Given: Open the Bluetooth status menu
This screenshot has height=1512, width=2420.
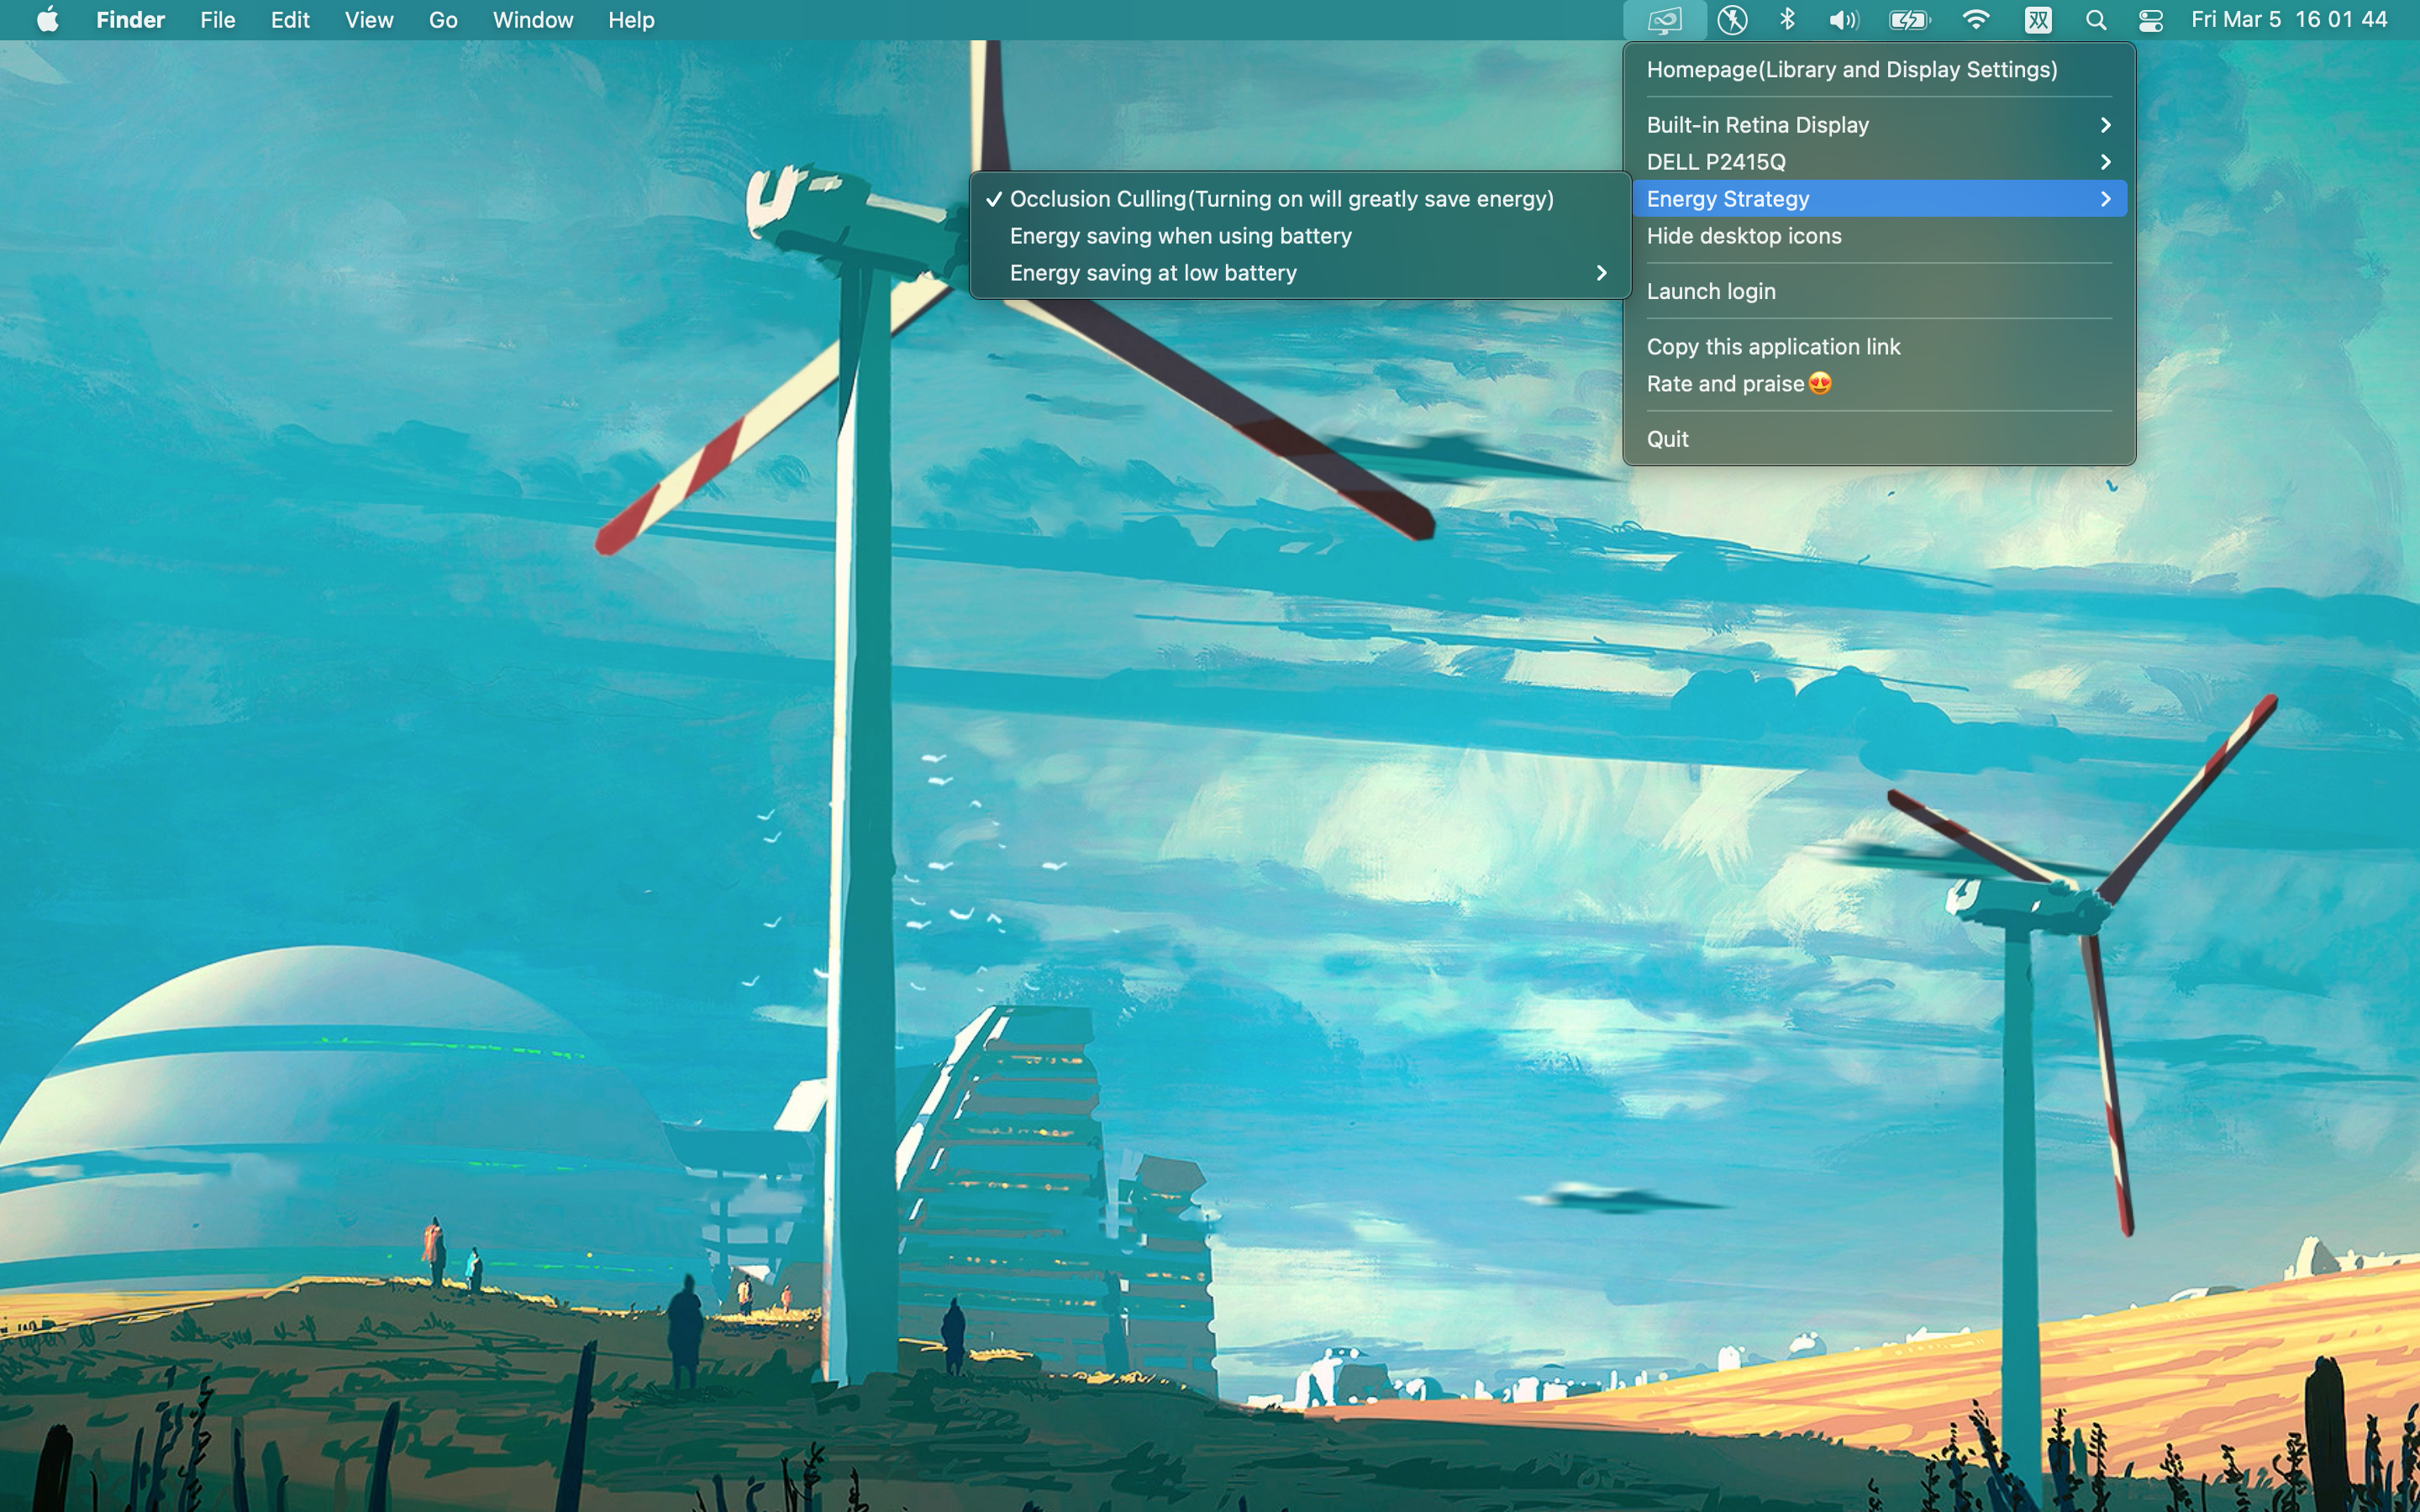Looking at the screenshot, I should 1787,20.
